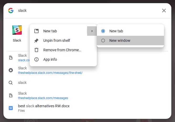Click the slack search suggestion text

click(x=22, y=83)
